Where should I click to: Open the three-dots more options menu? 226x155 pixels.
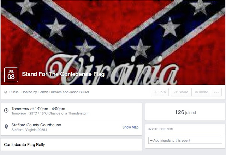coord(216,92)
